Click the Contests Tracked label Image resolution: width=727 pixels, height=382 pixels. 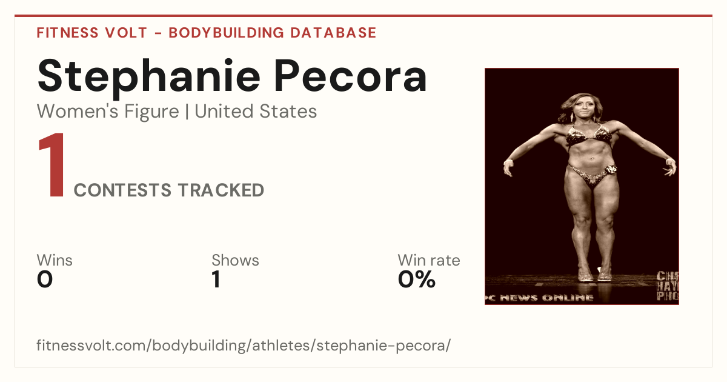[x=169, y=190]
